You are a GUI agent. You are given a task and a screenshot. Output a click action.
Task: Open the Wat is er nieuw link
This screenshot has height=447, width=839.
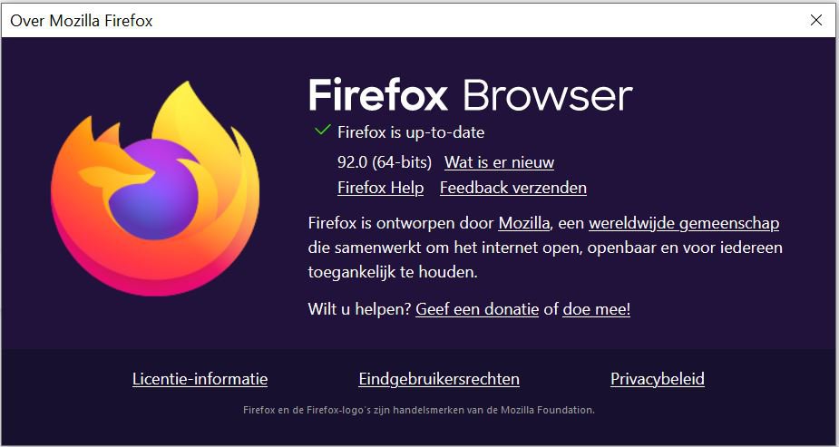pyautogui.click(x=499, y=162)
